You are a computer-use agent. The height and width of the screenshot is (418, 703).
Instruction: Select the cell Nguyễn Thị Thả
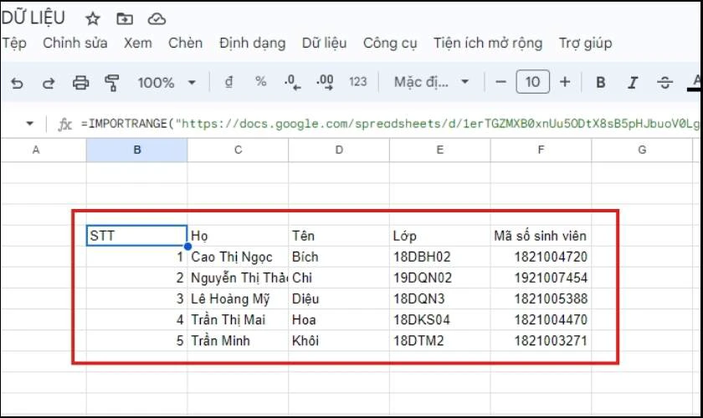(238, 278)
